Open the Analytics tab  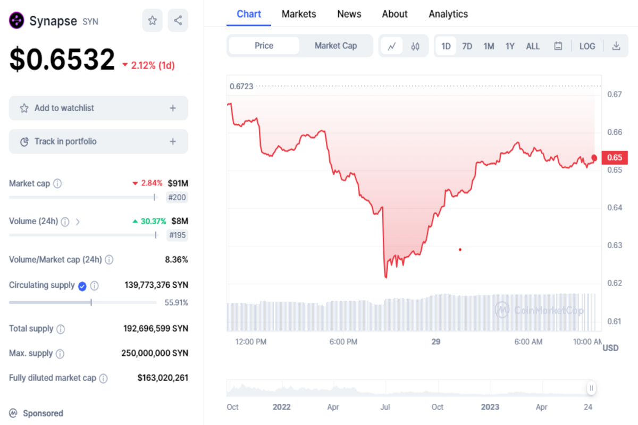pyautogui.click(x=448, y=14)
